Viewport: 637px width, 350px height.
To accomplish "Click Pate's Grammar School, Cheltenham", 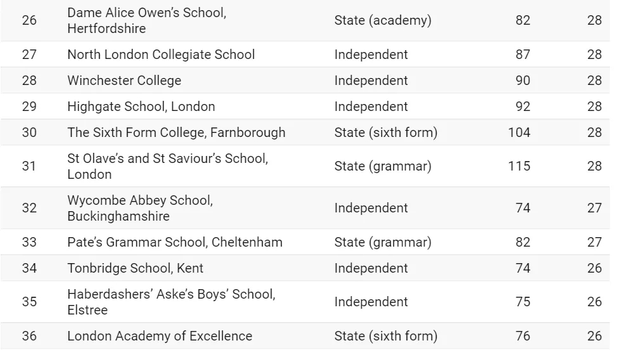I will click(x=174, y=242).
